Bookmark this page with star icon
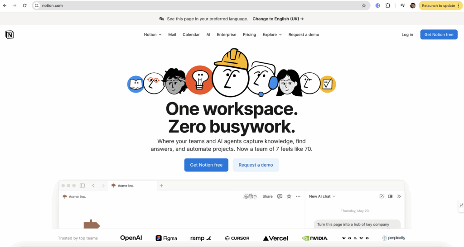The image size is (464, 247). click(x=364, y=5)
